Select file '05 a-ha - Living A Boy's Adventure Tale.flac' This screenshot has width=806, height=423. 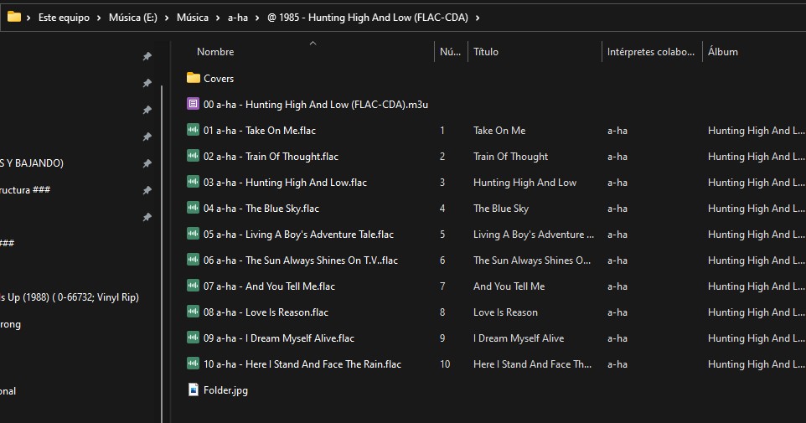(298, 235)
